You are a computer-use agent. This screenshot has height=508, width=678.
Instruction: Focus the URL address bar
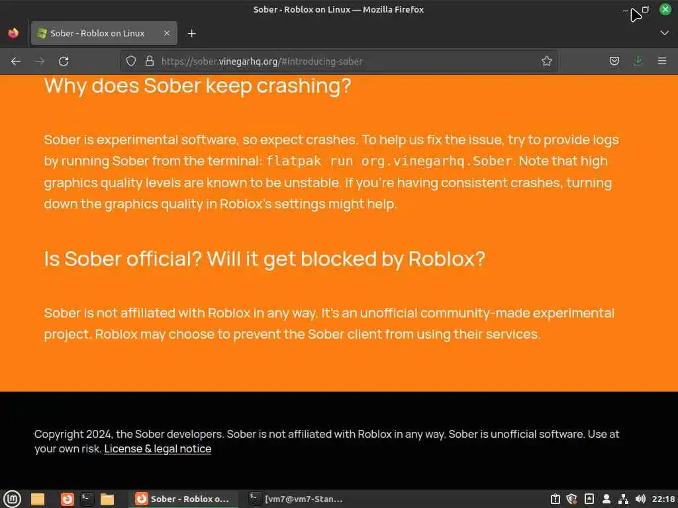pyautogui.click(x=338, y=62)
